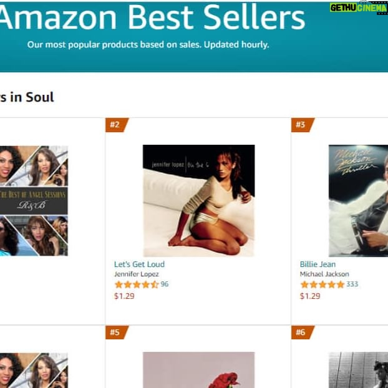Open the Best of Angel Sessions R&B cover

34,200
